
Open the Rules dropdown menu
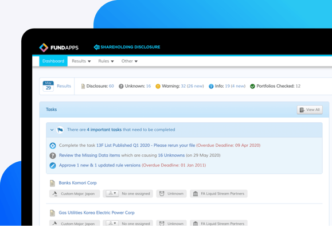pos(106,61)
